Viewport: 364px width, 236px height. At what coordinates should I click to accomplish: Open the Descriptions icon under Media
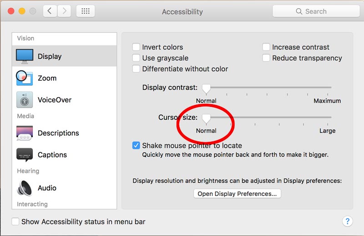tap(25, 133)
